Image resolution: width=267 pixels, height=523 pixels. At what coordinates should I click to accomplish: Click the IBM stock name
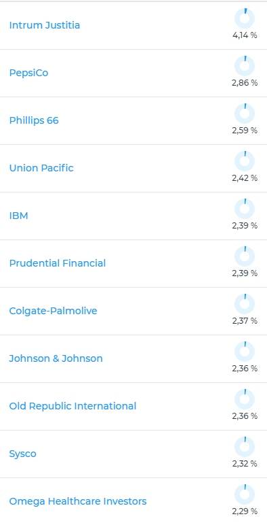18,216
